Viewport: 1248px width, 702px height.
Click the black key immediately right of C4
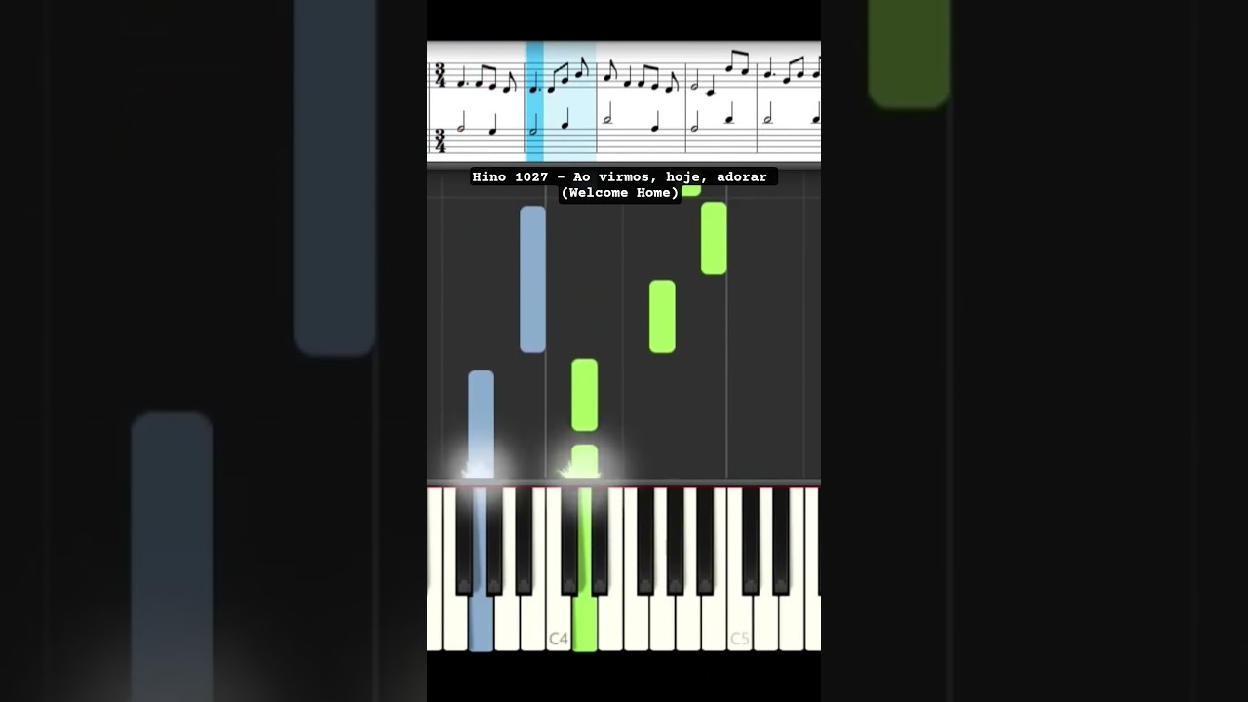click(x=569, y=541)
